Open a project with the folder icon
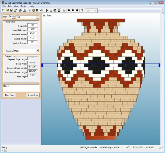The height and width of the screenshot is (153, 165). pos(7,11)
